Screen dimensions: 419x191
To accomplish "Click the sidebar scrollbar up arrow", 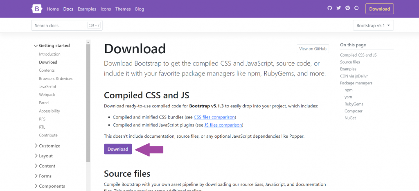I will [88, 42].
